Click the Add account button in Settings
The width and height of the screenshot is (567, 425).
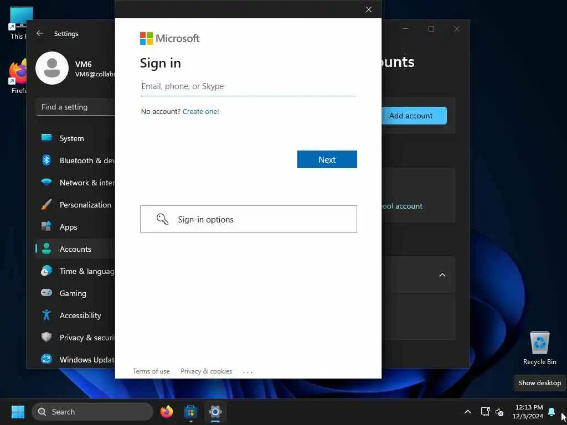tap(414, 116)
